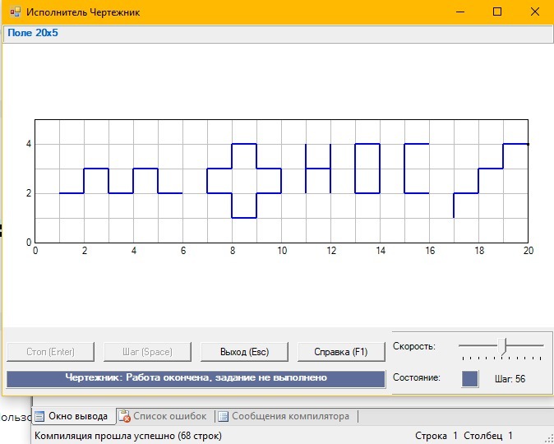Click the Сообщения компилятора tab icon

223,416
